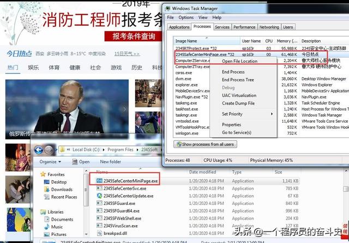
Task: Click the carousel next arrow on news photo
Action: [x=124, y=109]
